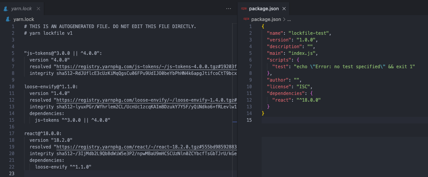Click the loose-envify@^1.1.0 entry header
Image resolution: width=428 pixels, height=177 pixels.
click(x=51, y=86)
